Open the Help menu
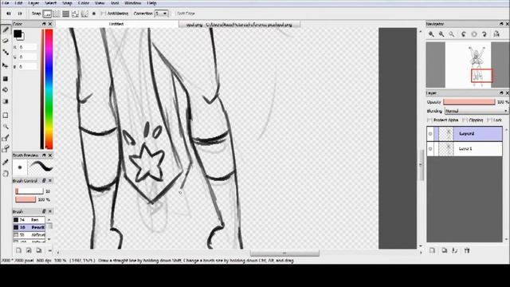This screenshot has width=510, height=287. click(x=151, y=3)
